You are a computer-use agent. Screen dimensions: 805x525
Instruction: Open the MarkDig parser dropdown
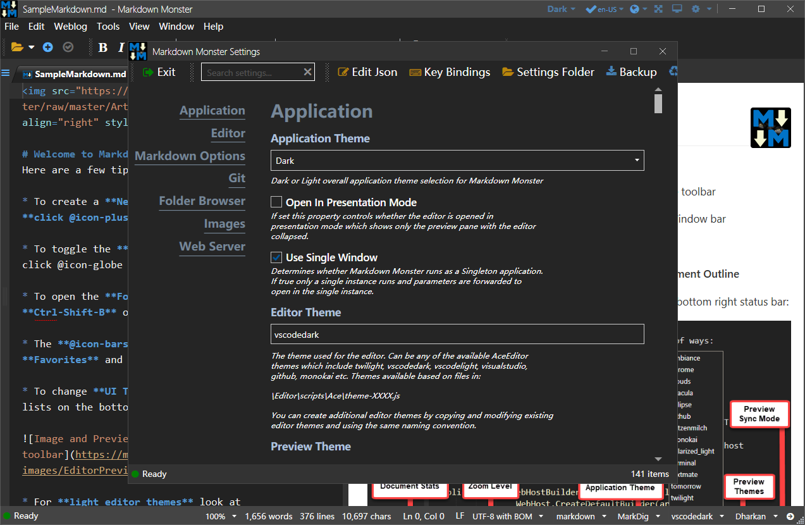pos(638,516)
